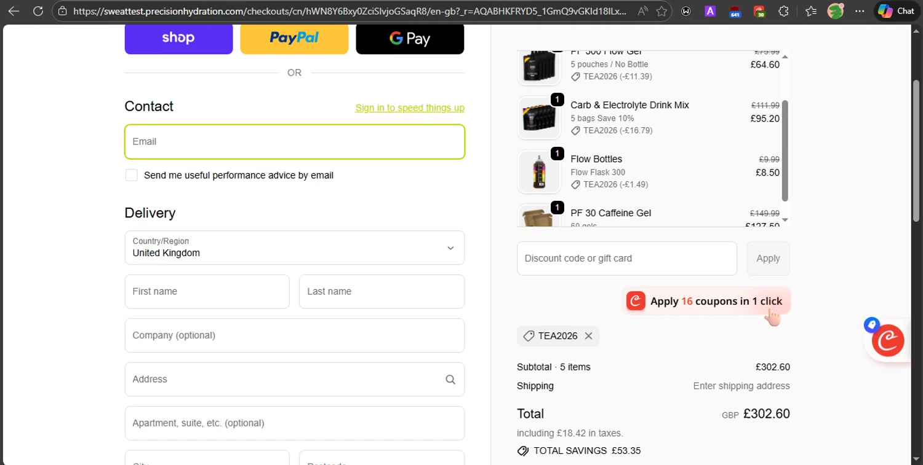Image resolution: width=923 pixels, height=465 pixels.
Task: Remove the TEA2026 discount code
Action: pyautogui.click(x=588, y=336)
